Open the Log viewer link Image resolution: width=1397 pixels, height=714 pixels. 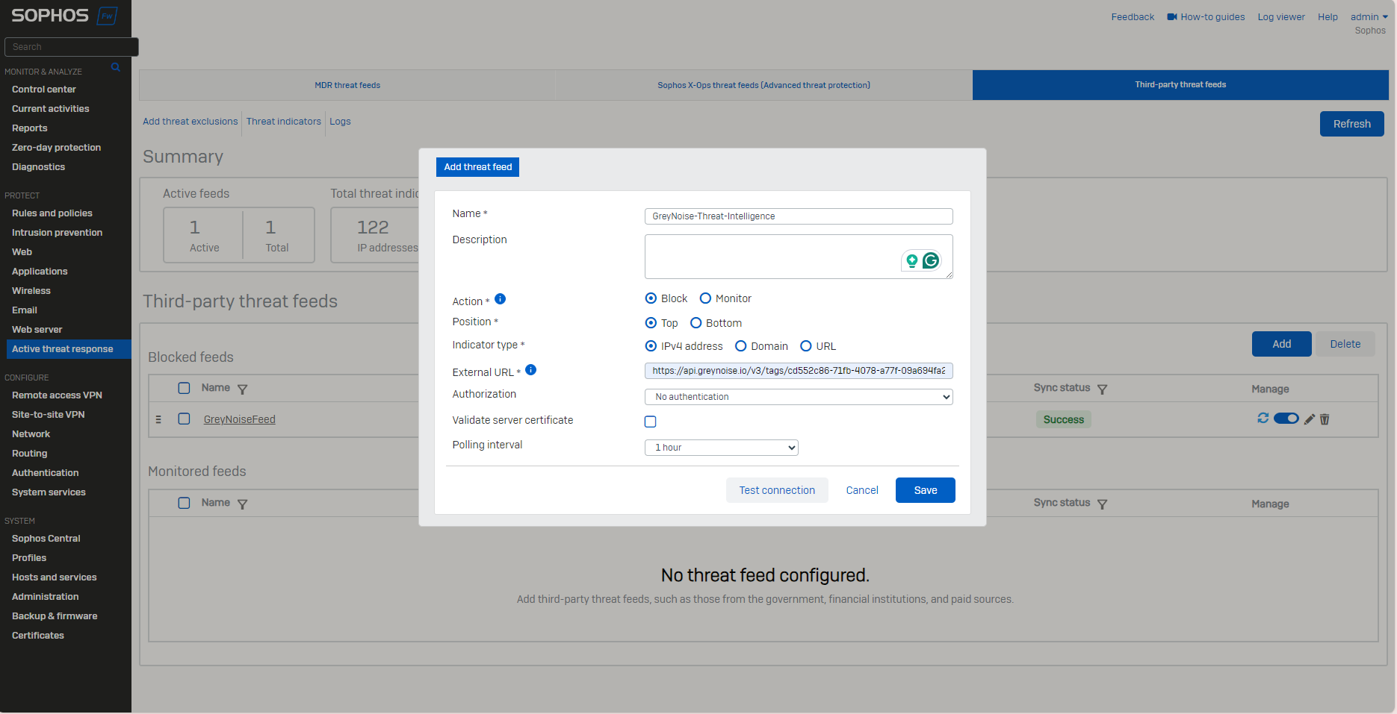pyautogui.click(x=1281, y=17)
